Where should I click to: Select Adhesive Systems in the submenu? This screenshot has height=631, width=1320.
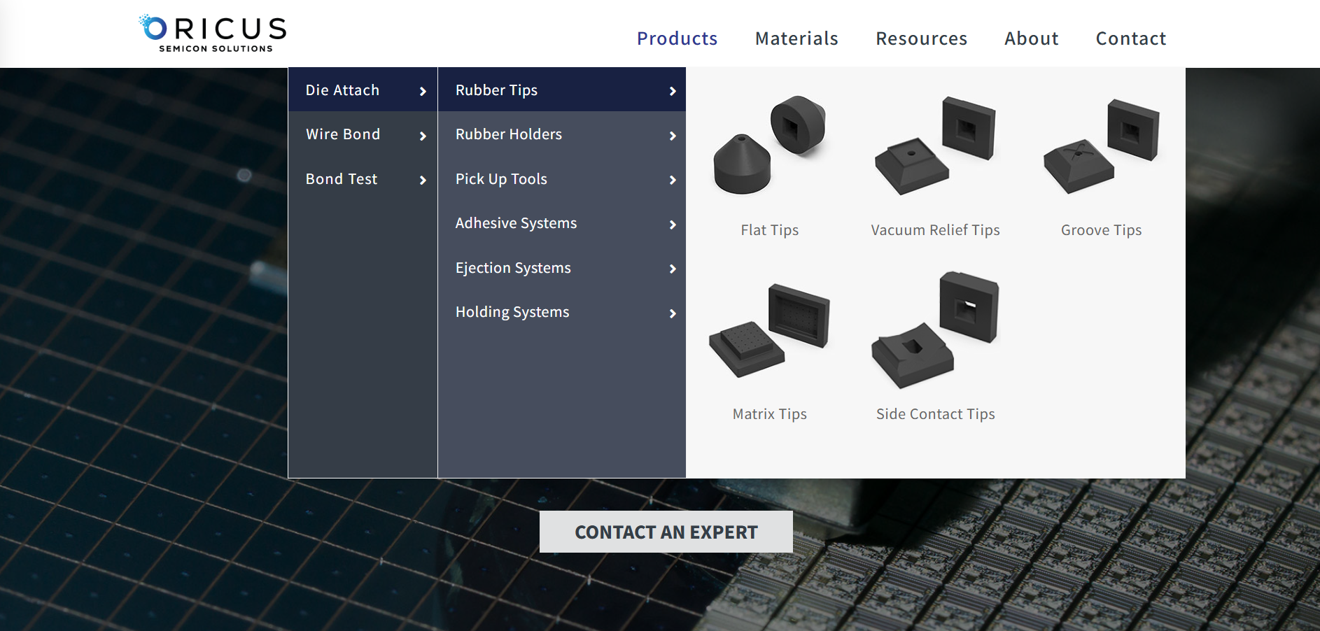tap(516, 223)
